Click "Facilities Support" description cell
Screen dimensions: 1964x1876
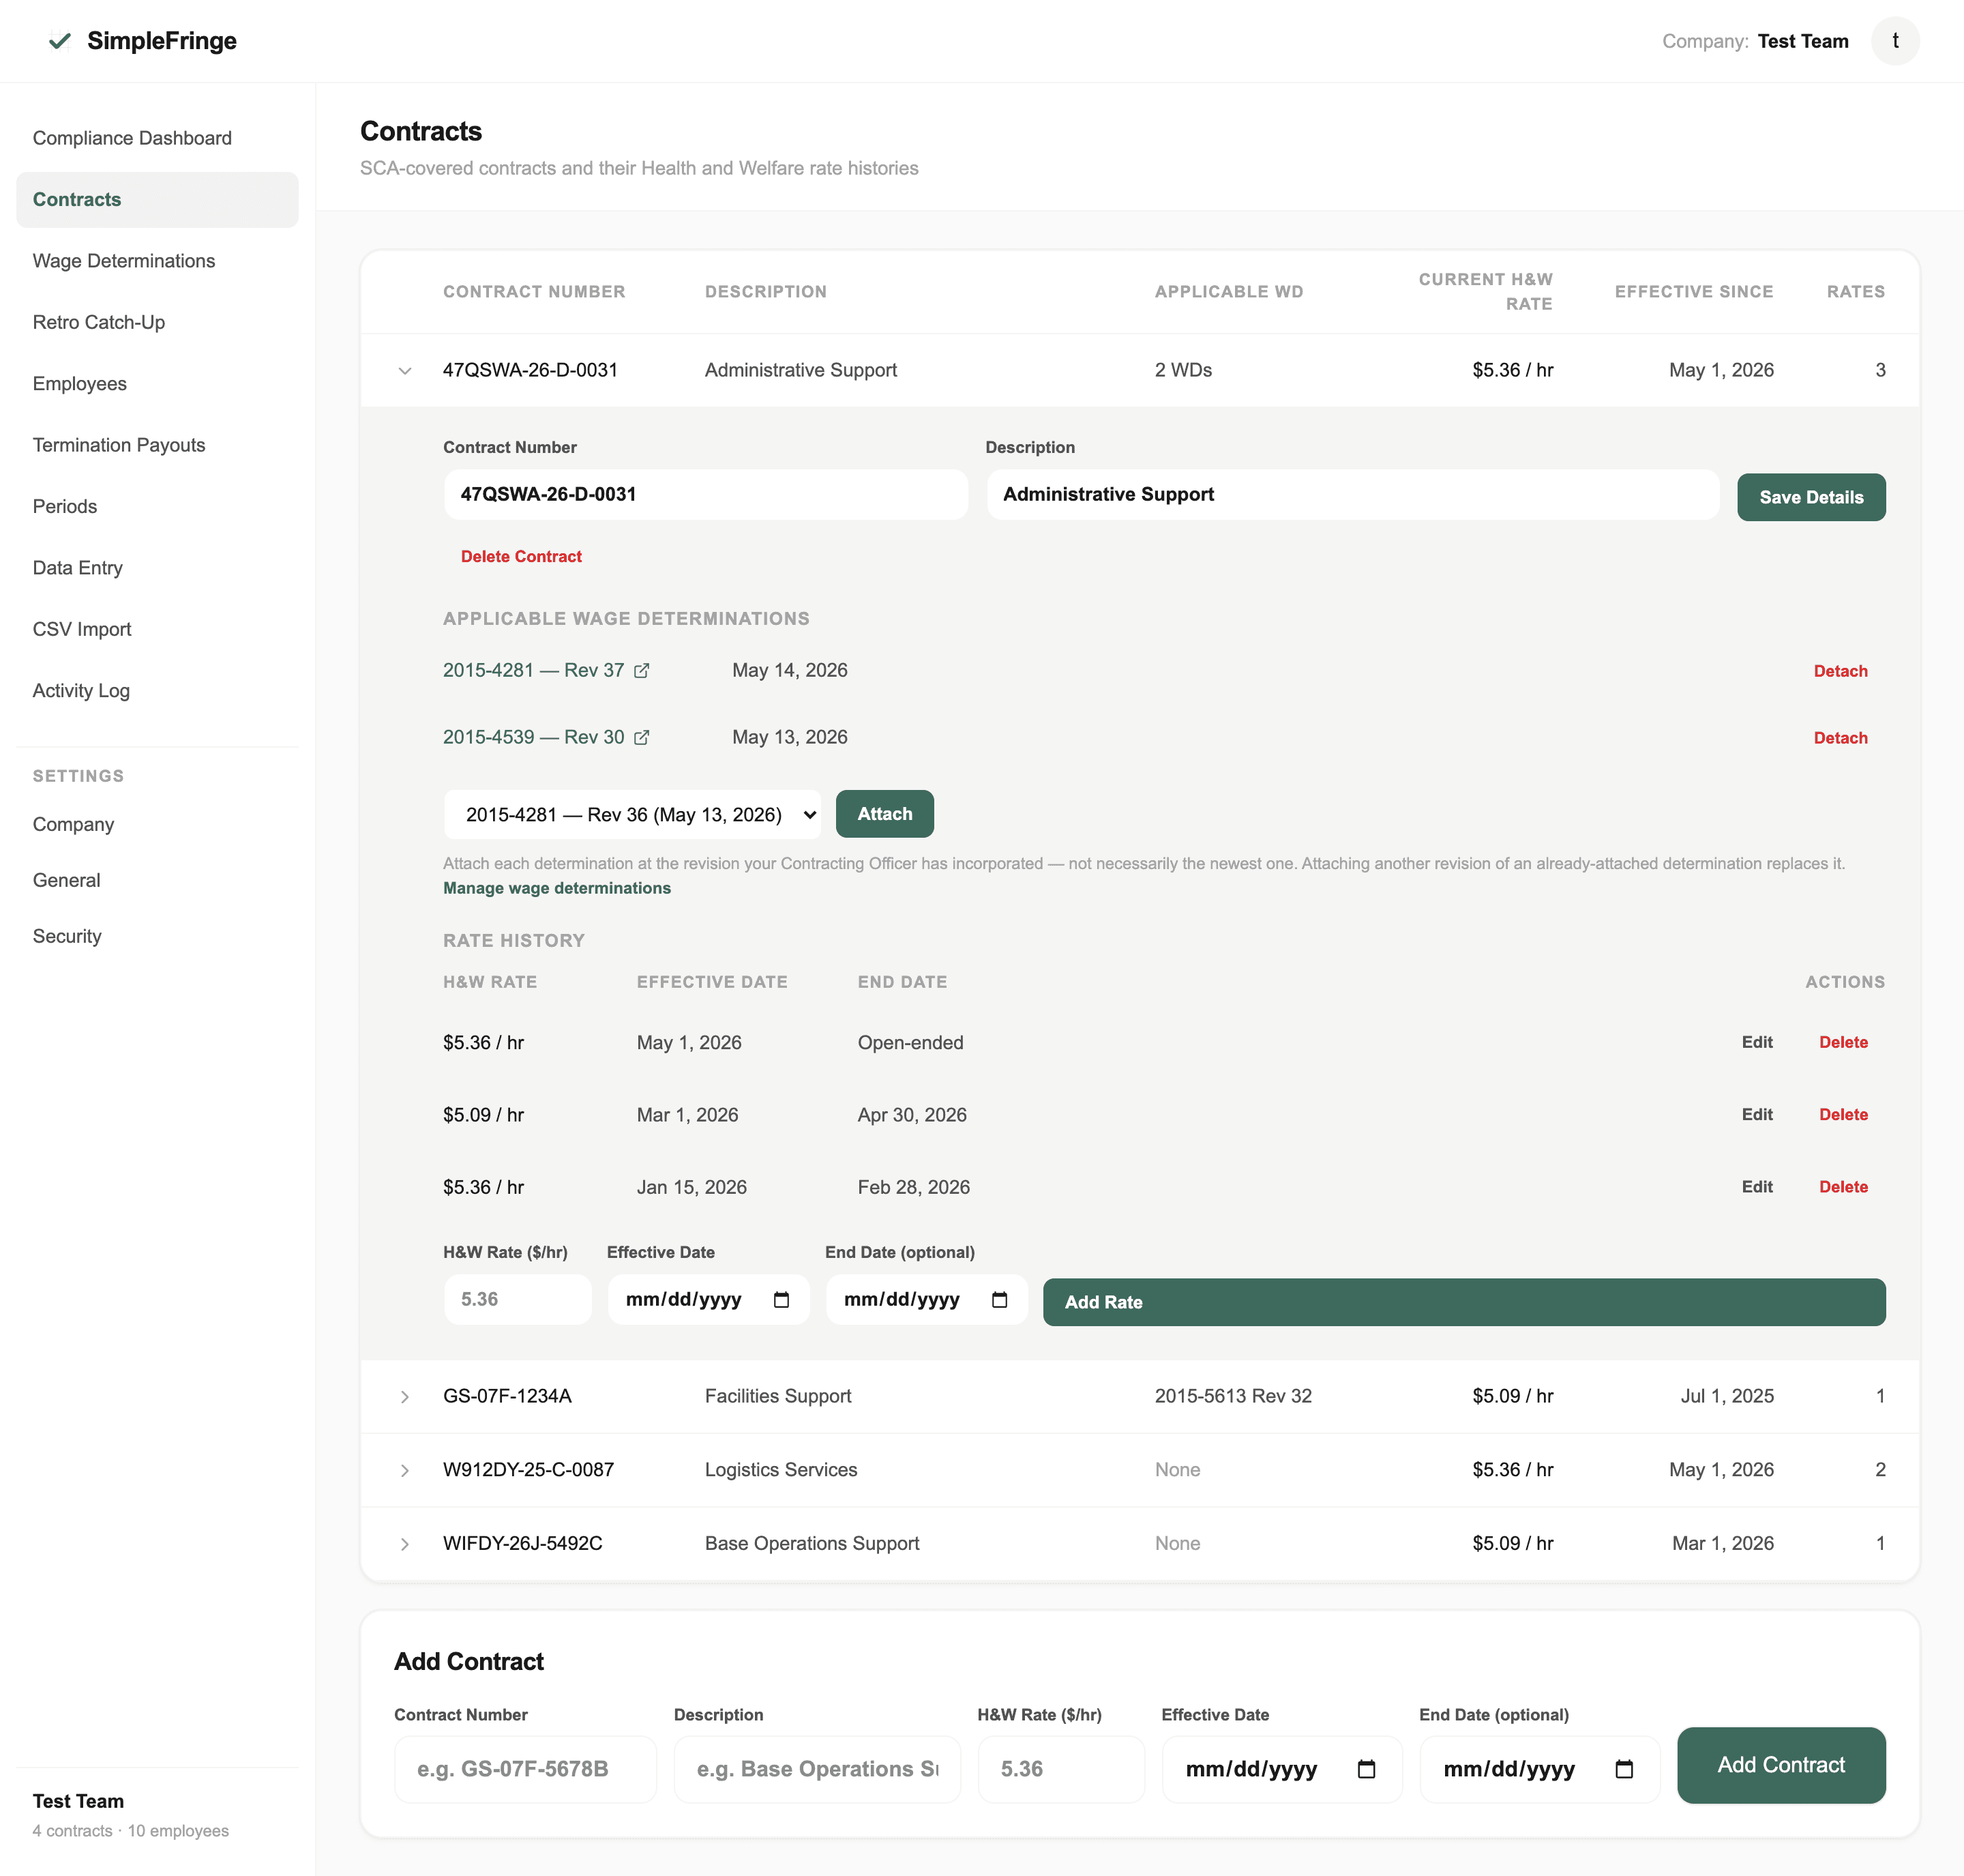(x=777, y=1396)
